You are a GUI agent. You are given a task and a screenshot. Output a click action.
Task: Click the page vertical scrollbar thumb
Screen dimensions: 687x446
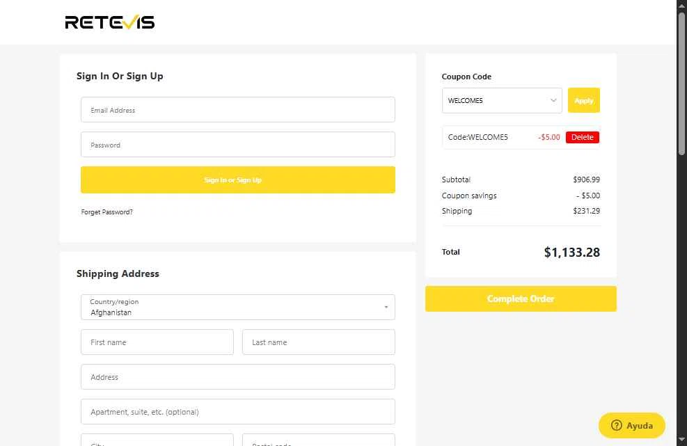(681, 83)
